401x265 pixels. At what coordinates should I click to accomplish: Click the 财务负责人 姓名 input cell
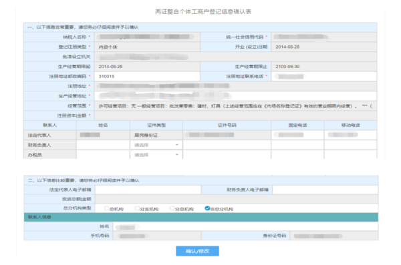tap(103, 145)
